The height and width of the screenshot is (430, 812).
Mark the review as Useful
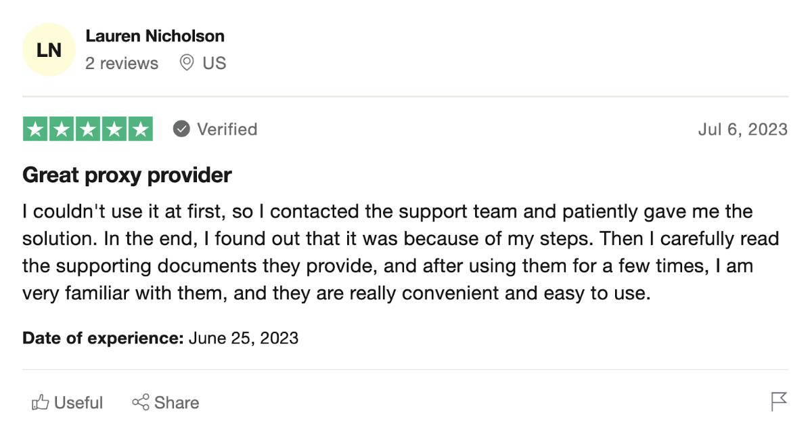coord(68,402)
